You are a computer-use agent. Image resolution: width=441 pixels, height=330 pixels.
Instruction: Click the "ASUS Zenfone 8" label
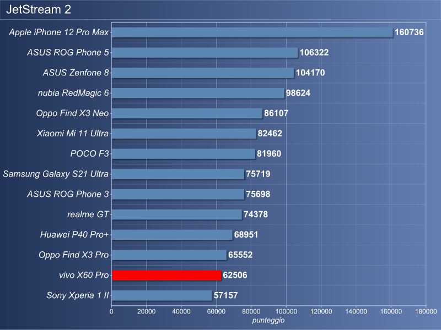tap(76, 73)
